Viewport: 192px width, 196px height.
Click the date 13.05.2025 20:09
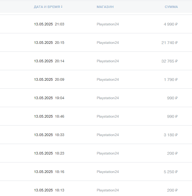tap(49, 79)
